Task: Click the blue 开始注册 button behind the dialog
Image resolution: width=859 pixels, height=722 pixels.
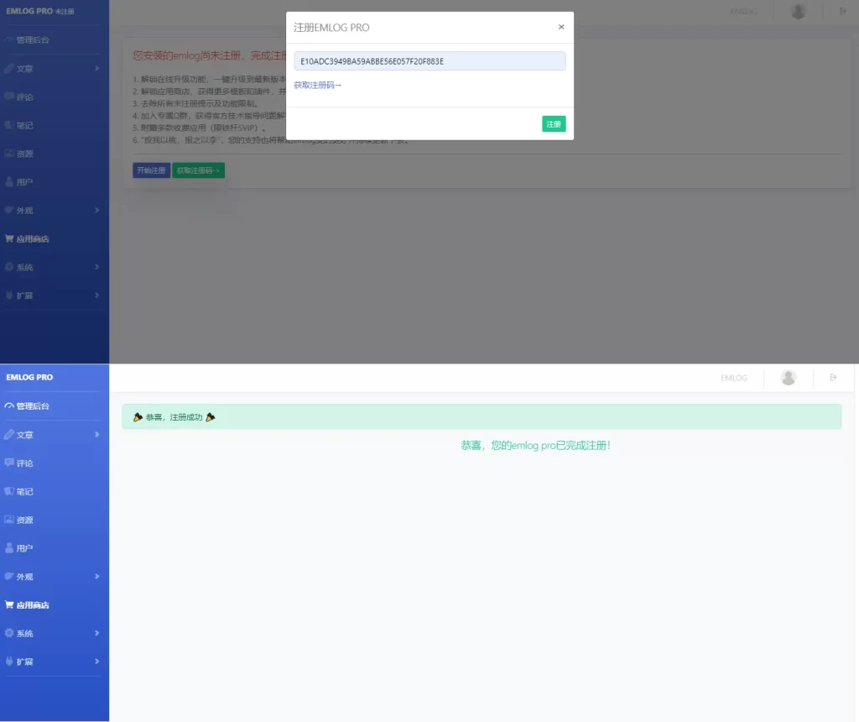Action: coord(151,170)
